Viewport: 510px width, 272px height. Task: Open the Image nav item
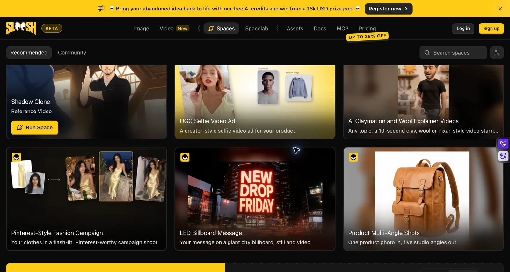142,29
